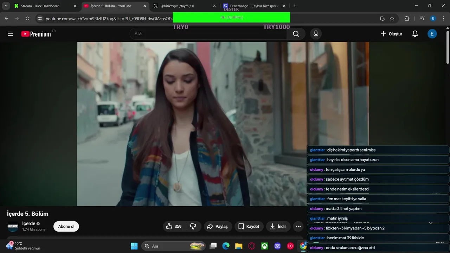Click the page vertical scrollbar

point(448,47)
